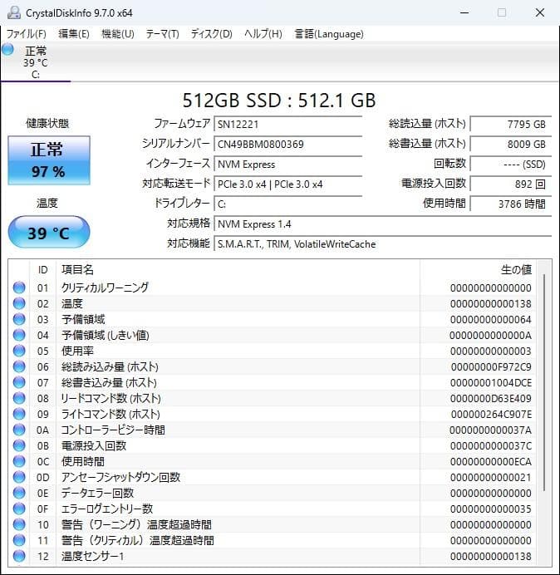Open the テーマ(T) menu

163,34
